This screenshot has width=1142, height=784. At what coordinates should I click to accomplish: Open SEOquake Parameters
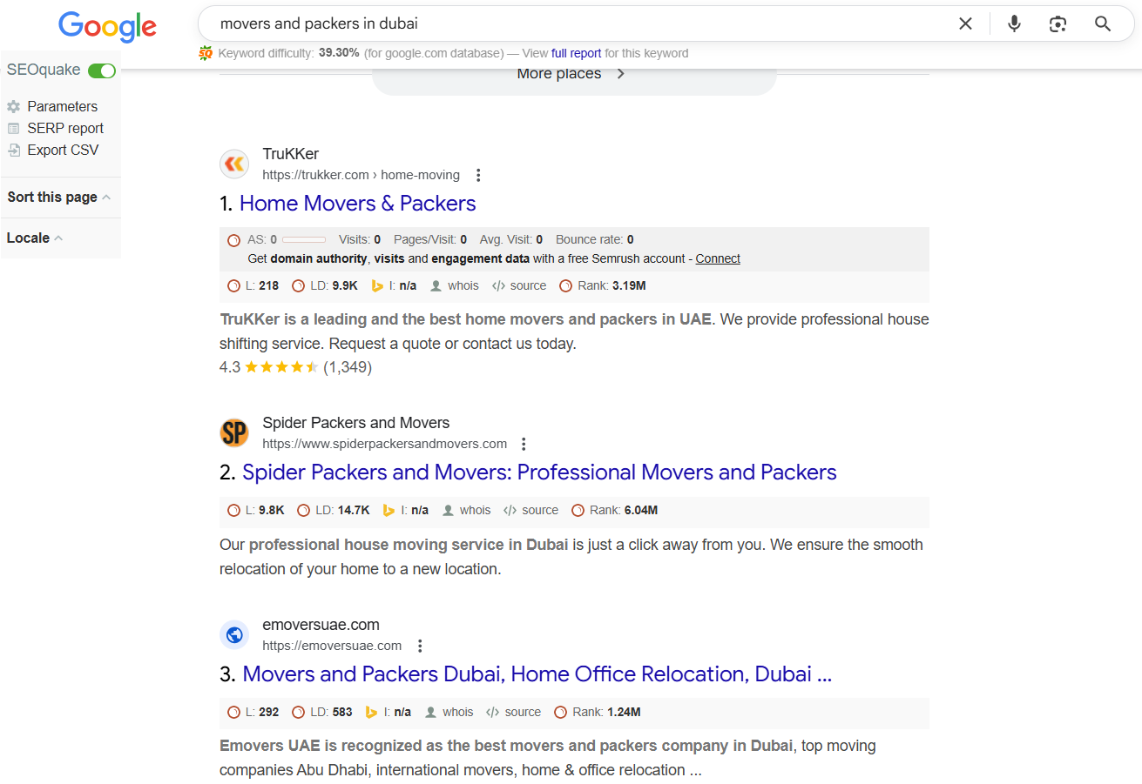coord(62,106)
